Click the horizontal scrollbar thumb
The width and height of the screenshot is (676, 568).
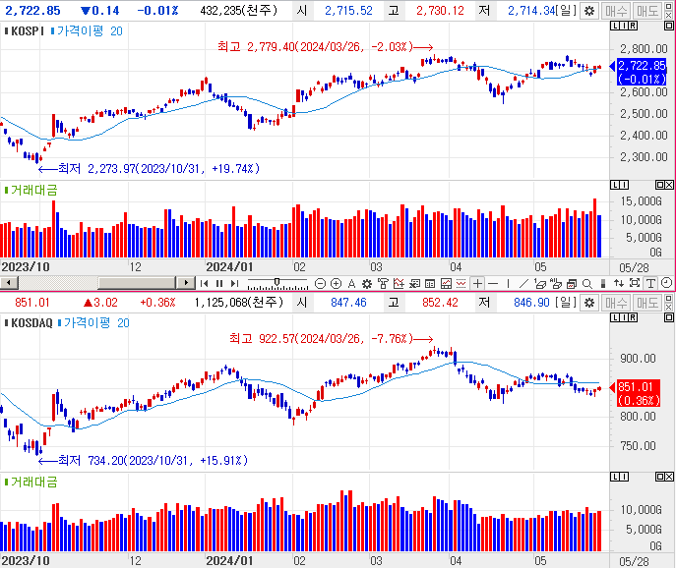[136, 283]
